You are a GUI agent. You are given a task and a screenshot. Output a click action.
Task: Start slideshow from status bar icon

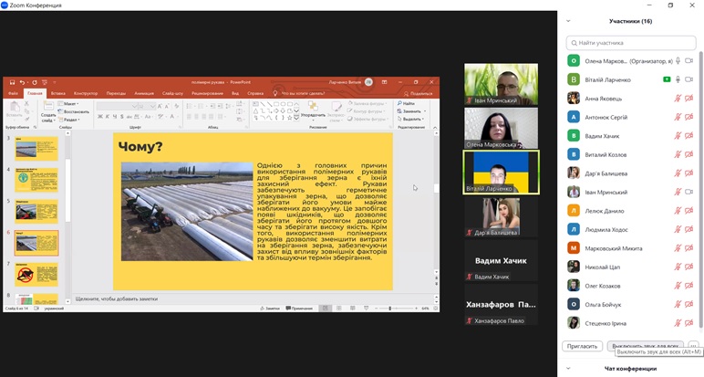pyautogui.click(x=366, y=309)
